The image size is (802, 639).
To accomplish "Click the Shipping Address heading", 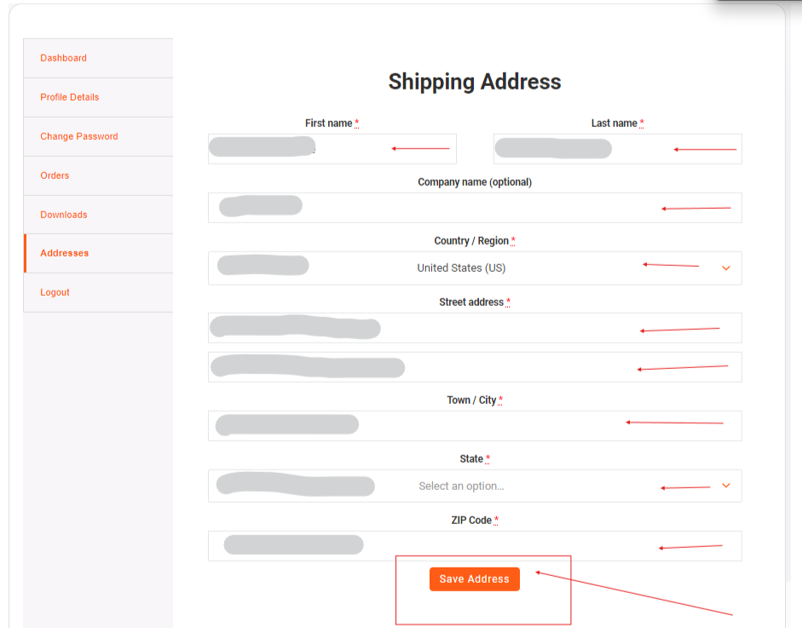I will click(x=475, y=82).
